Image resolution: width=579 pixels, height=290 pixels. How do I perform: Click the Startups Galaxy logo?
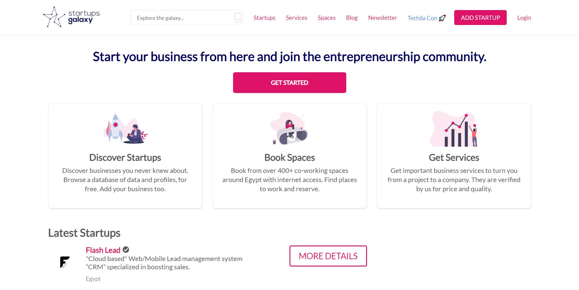tap(71, 17)
